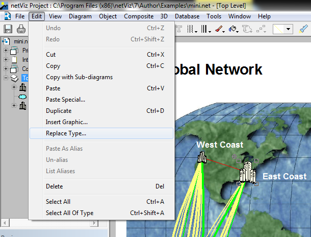Expand the last building node in tree

[x=14, y=106]
